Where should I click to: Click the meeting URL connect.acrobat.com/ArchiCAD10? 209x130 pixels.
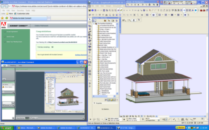[63, 42]
